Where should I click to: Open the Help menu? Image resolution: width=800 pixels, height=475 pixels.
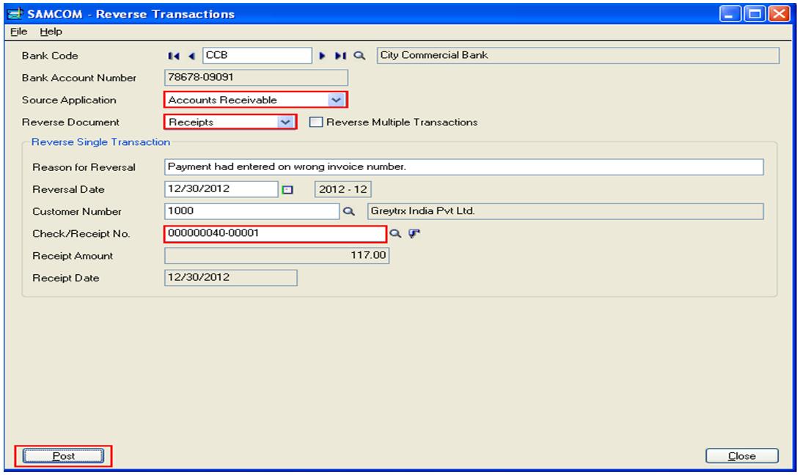tap(51, 32)
